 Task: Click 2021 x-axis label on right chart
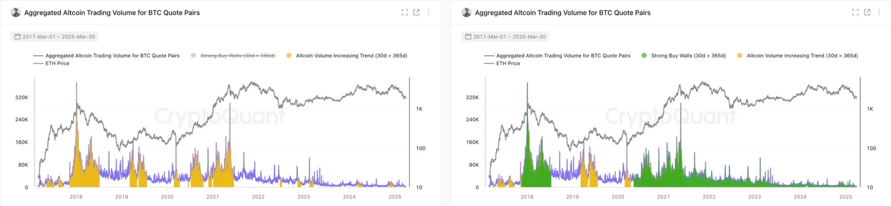(663, 197)
